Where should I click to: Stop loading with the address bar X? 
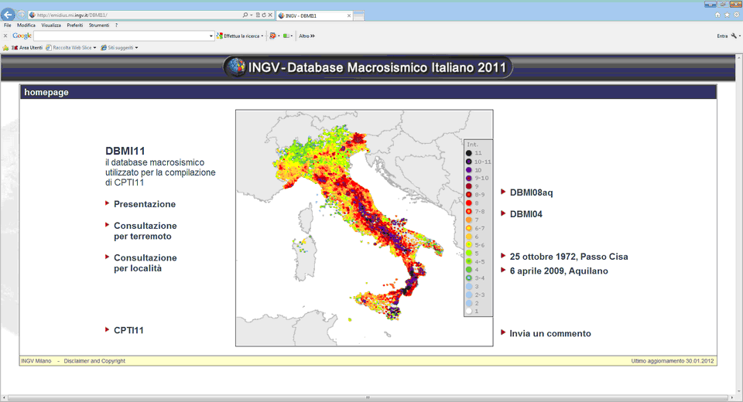pos(270,15)
